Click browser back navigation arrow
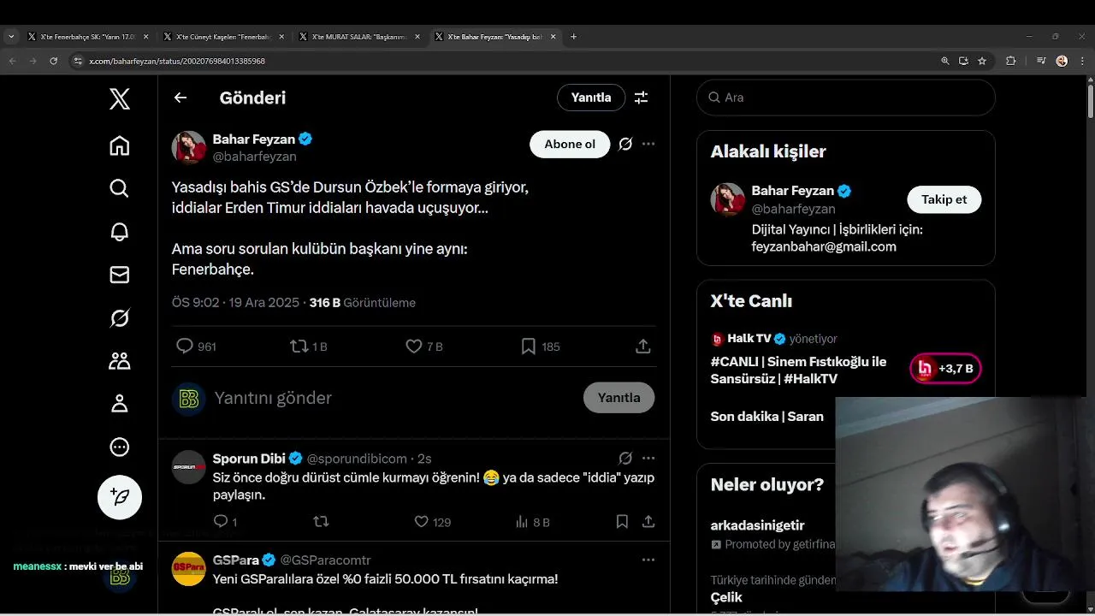Viewport: 1095px width, 616px height. click(x=12, y=61)
